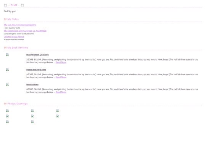This screenshot has width=206, height=154.
Task: Click 'A recipe from my mother' text
Action: pos(14,40)
